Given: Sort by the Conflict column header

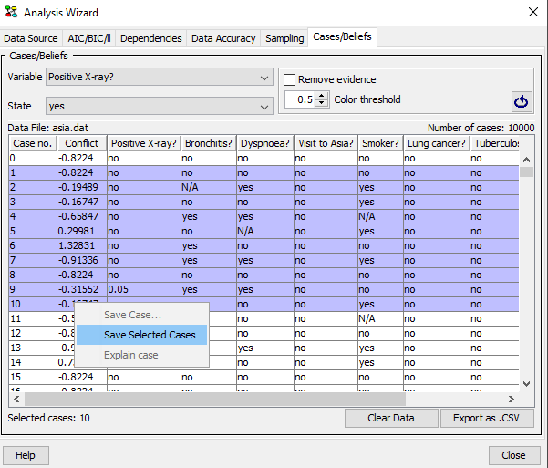Looking at the screenshot, I should 82,143.
